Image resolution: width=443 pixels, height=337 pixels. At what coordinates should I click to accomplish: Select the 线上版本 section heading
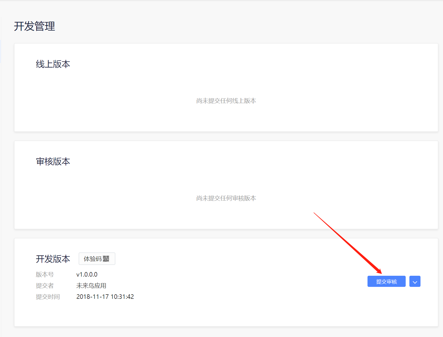pos(53,64)
